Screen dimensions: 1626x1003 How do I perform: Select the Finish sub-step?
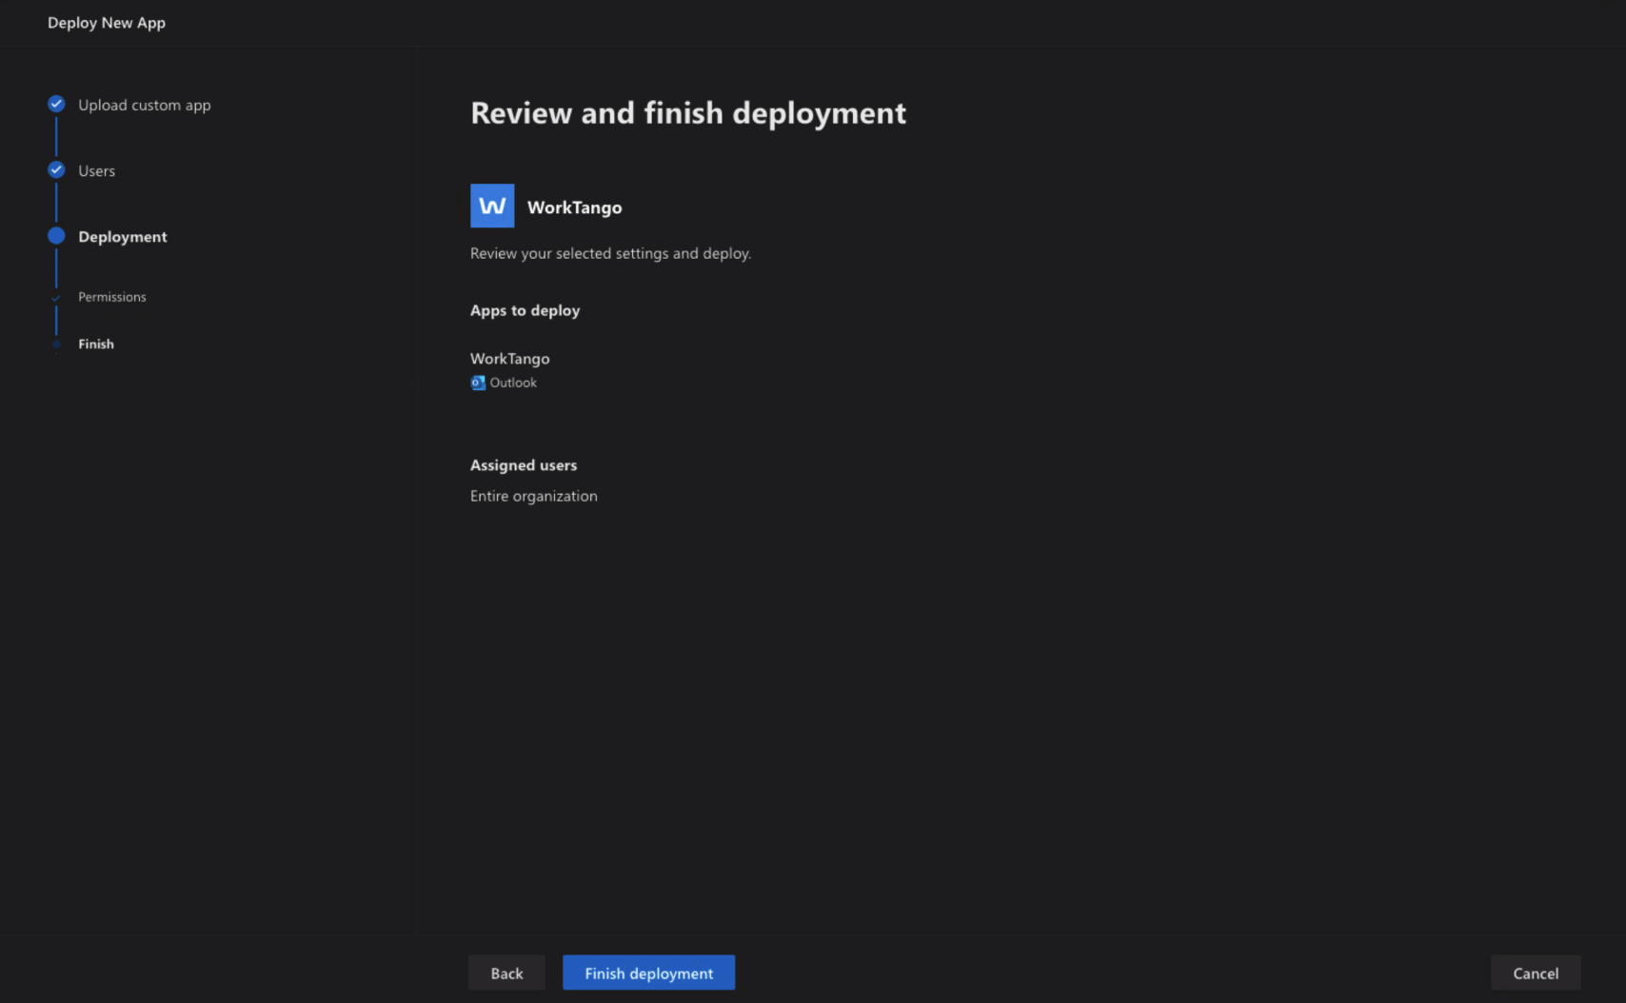coord(96,344)
